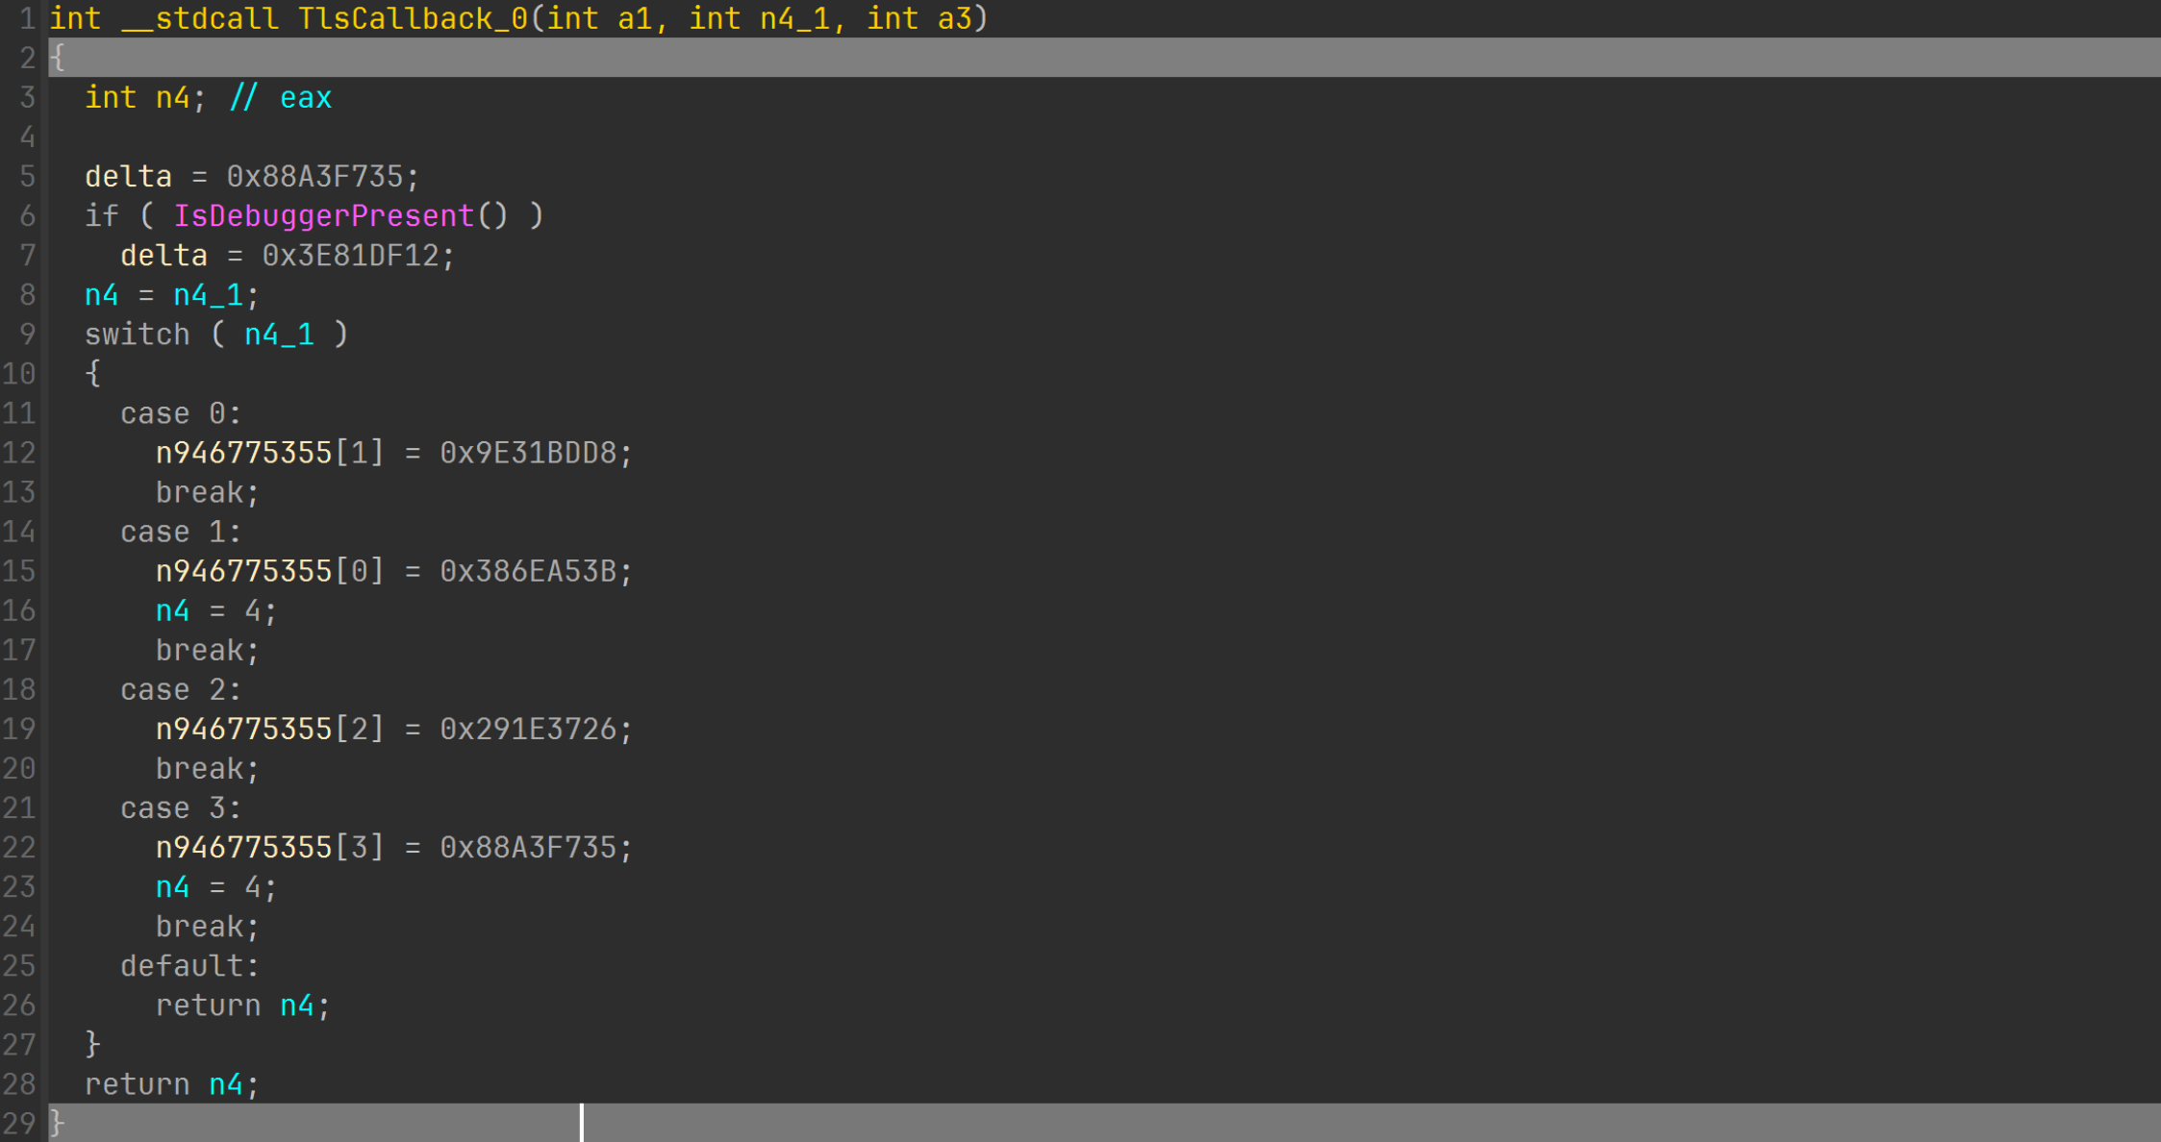Click the eax register comment

(x=306, y=97)
